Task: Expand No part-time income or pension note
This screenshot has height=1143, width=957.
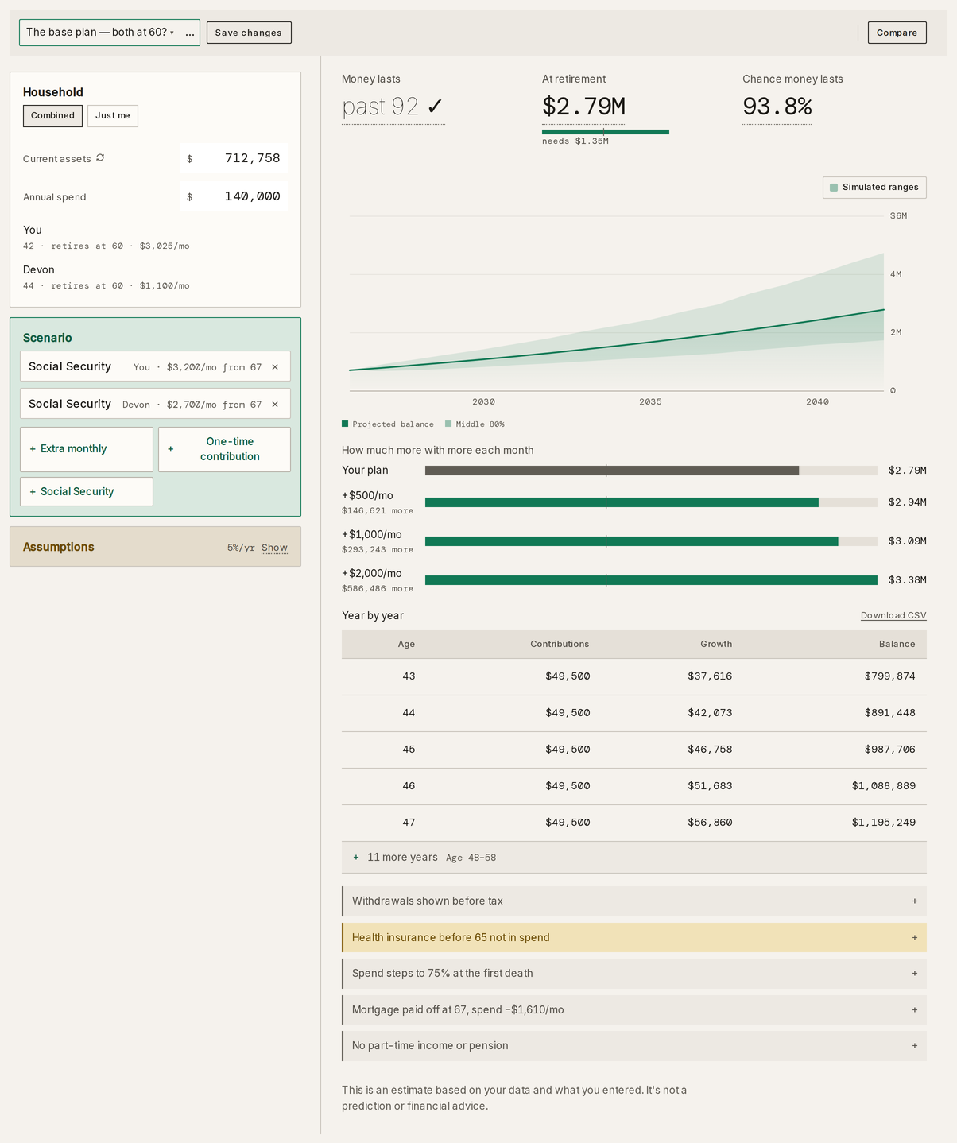Action: pyautogui.click(x=634, y=1046)
